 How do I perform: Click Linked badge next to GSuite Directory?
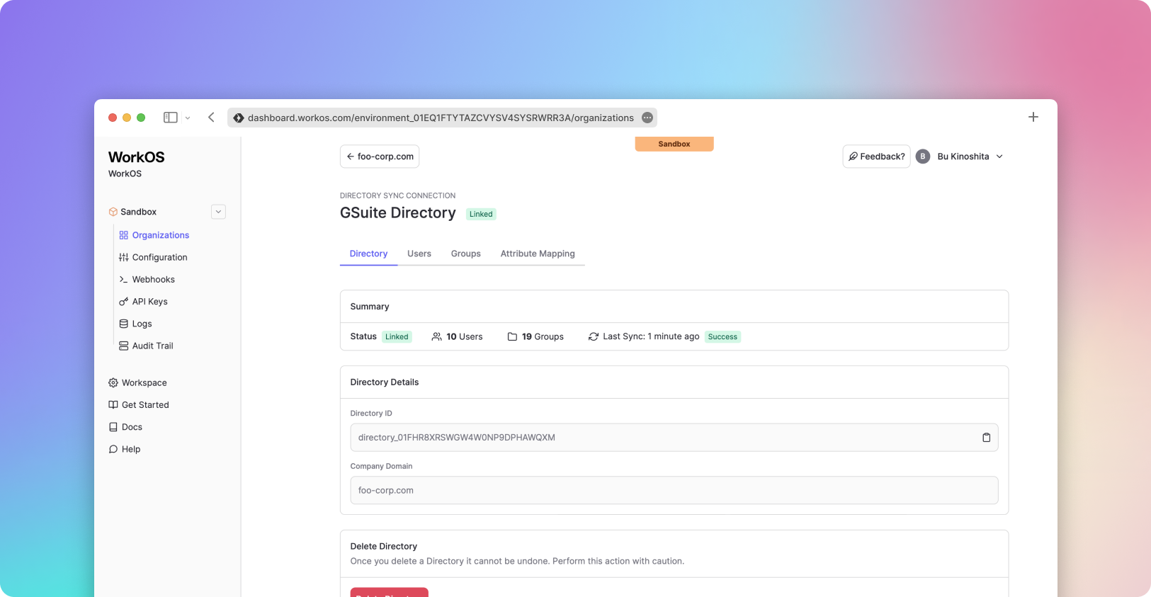tap(481, 214)
